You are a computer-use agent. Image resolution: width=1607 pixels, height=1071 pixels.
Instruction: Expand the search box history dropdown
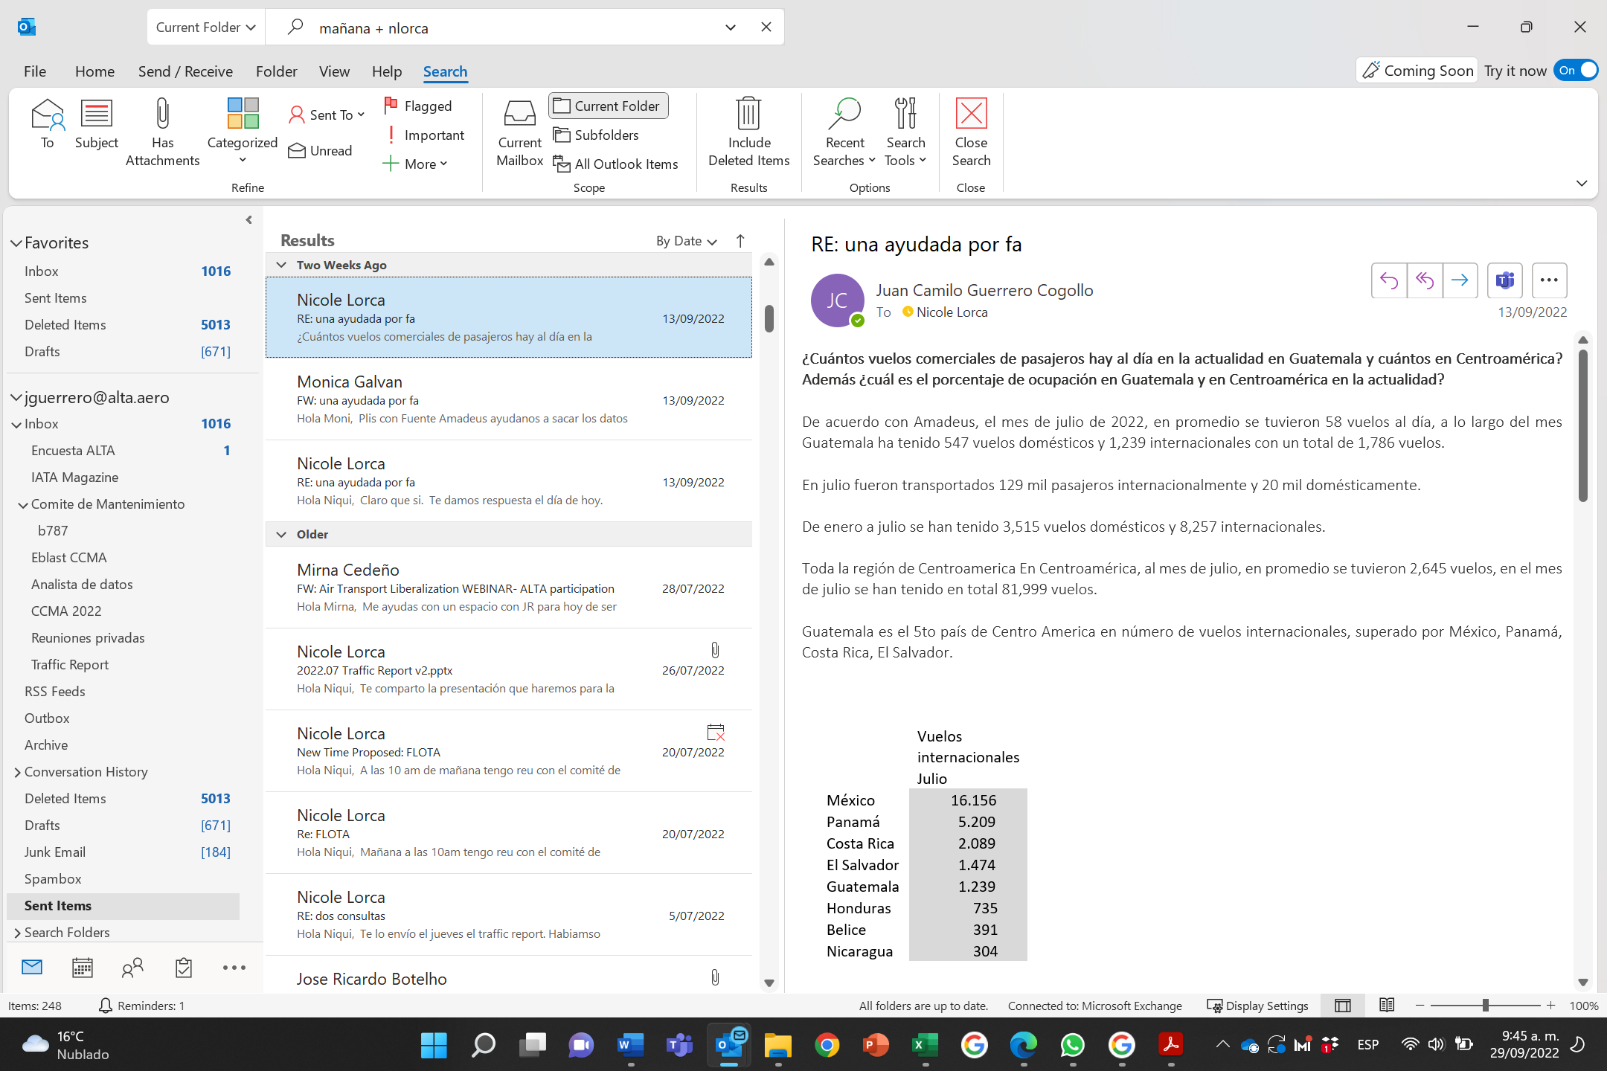pyautogui.click(x=730, y=27)
